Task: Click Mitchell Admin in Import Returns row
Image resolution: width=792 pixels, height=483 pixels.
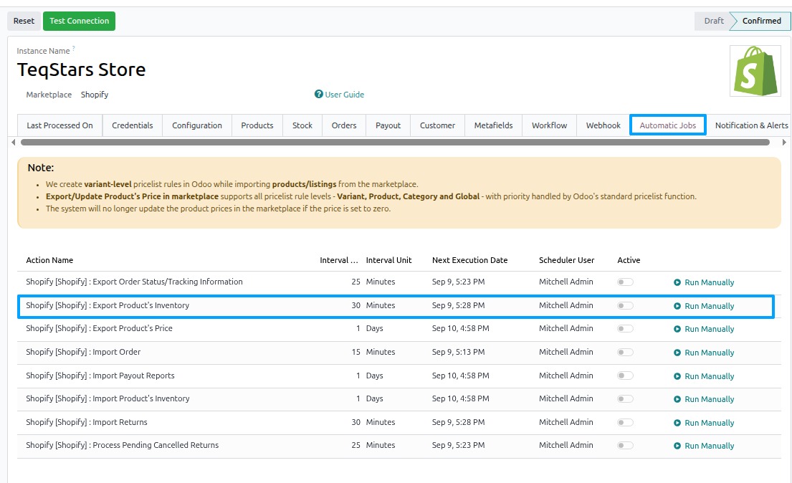Action: click(x=566, y=422)
